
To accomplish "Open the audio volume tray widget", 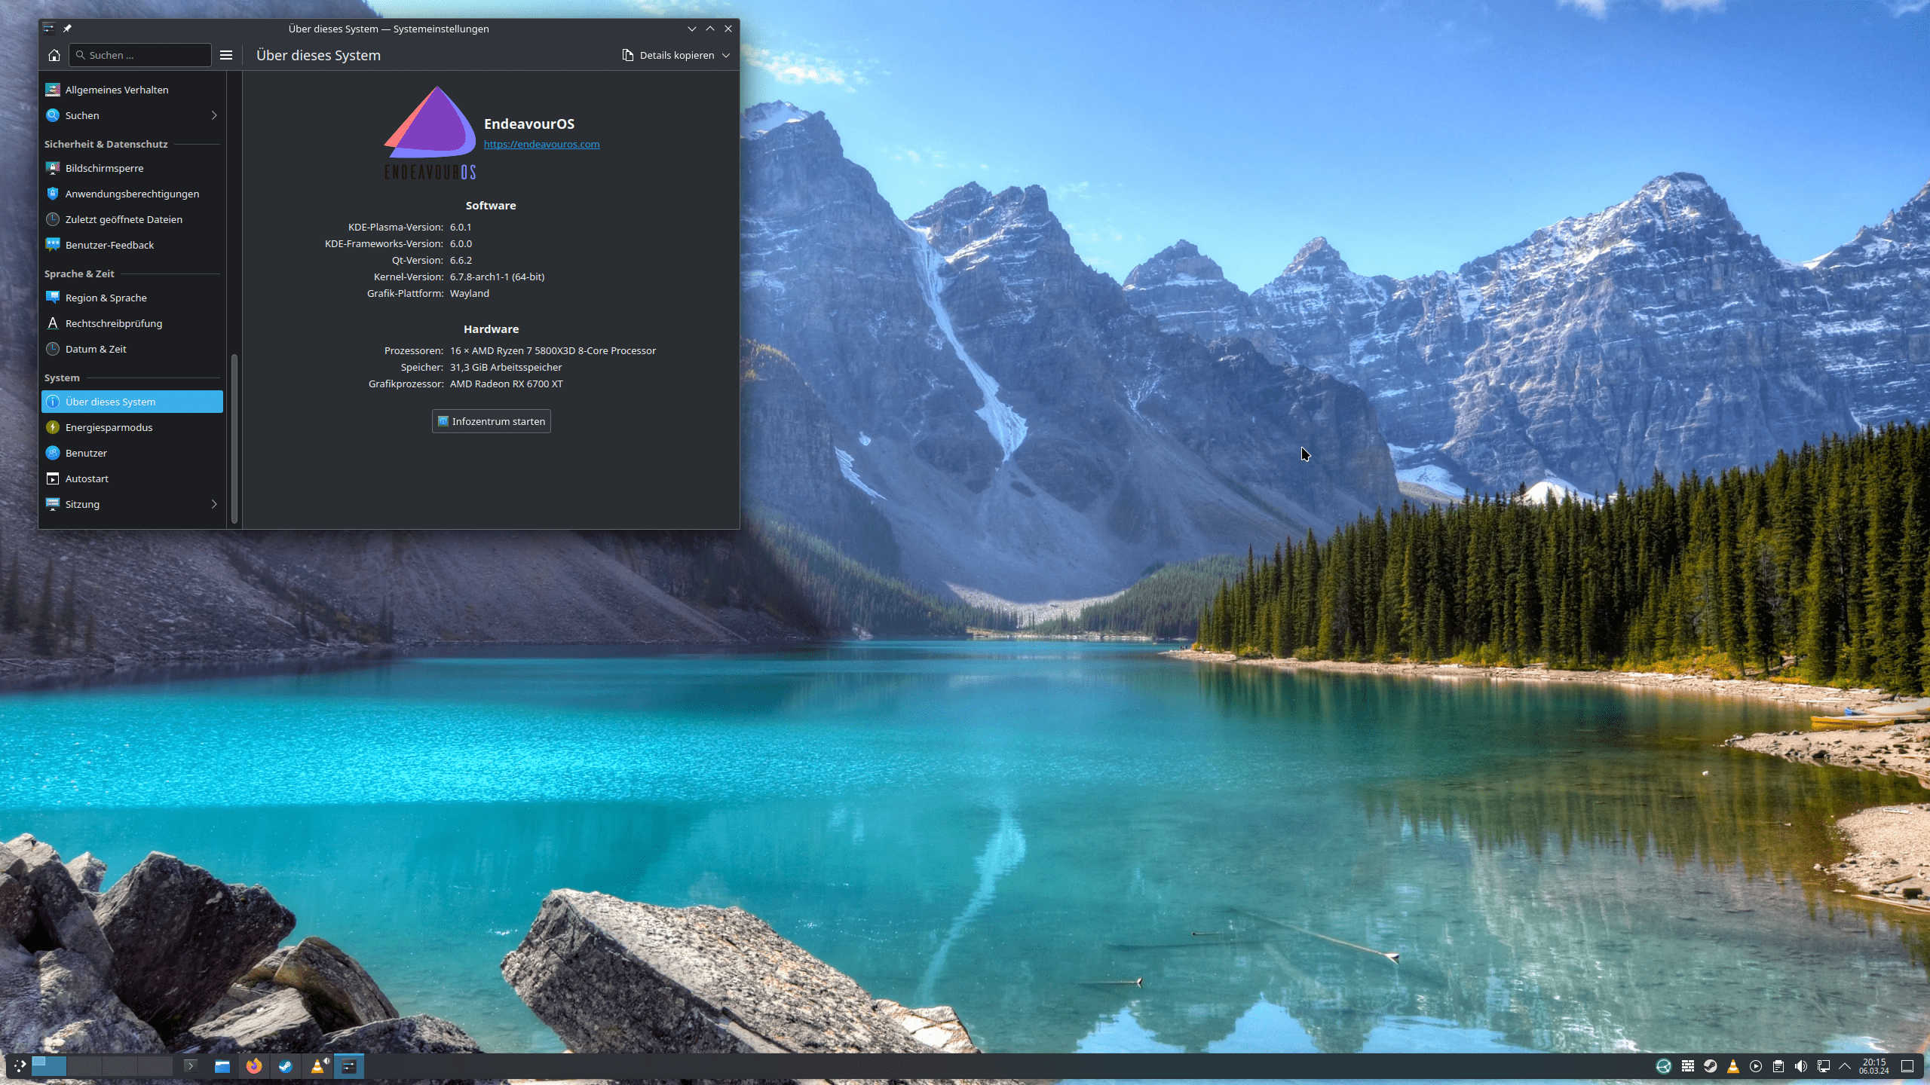I will [x=1801, y=1065].
